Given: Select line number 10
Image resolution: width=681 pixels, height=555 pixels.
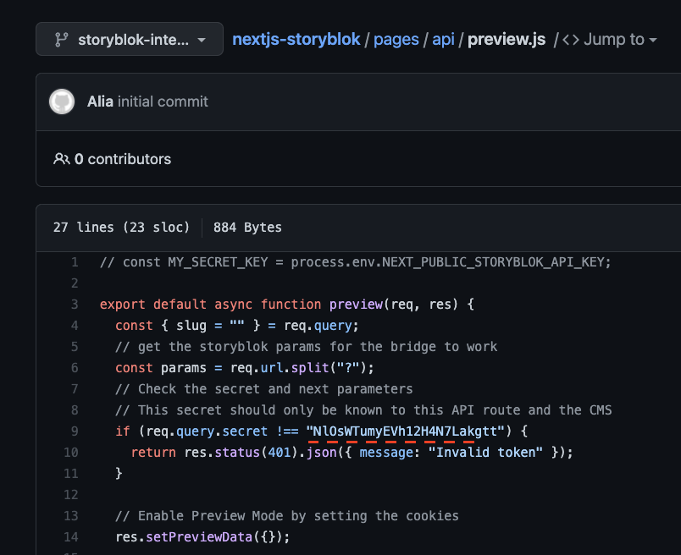Looking at the screenshot, I should pos(71,452).
